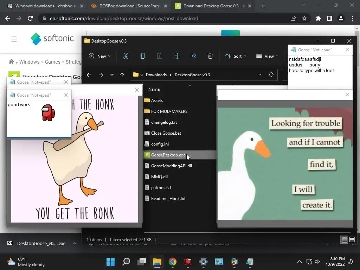Click DesktopGoose v0.3 in the breadcrumb
The width and height of the screenshot is (360, 270).
(x=192, y=75)
